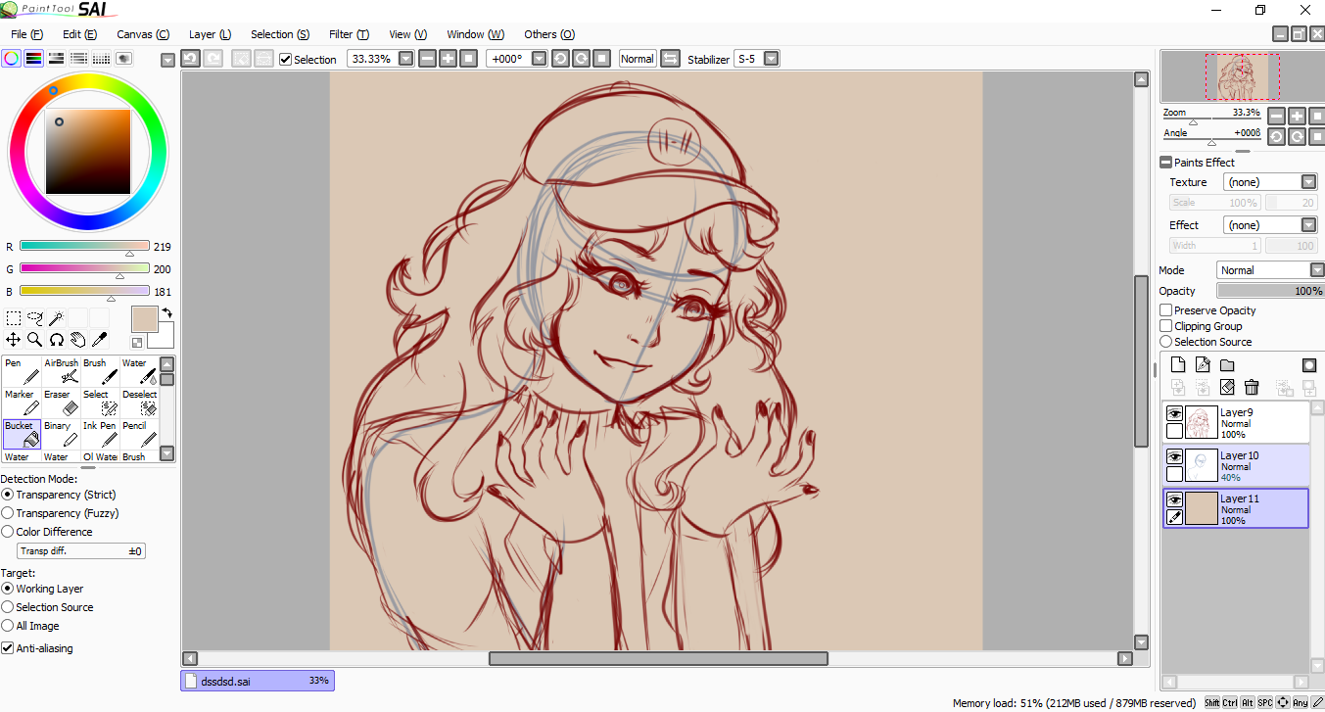
Task: Open the Stabilizer S-5 dropdown
Action: coord(771,59)
